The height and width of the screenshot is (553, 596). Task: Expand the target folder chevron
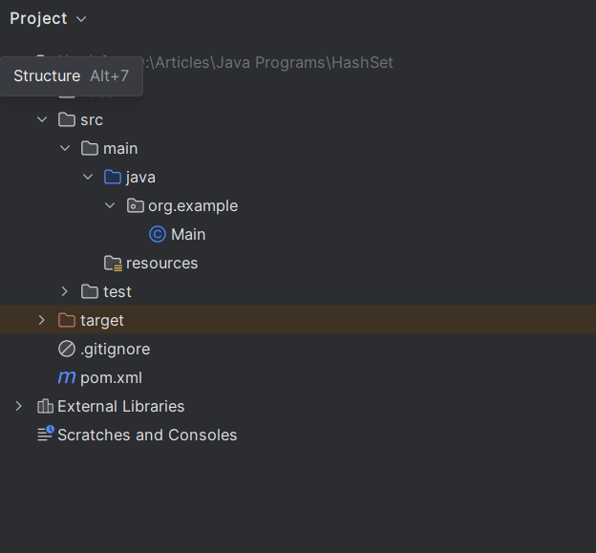[42, 320]
